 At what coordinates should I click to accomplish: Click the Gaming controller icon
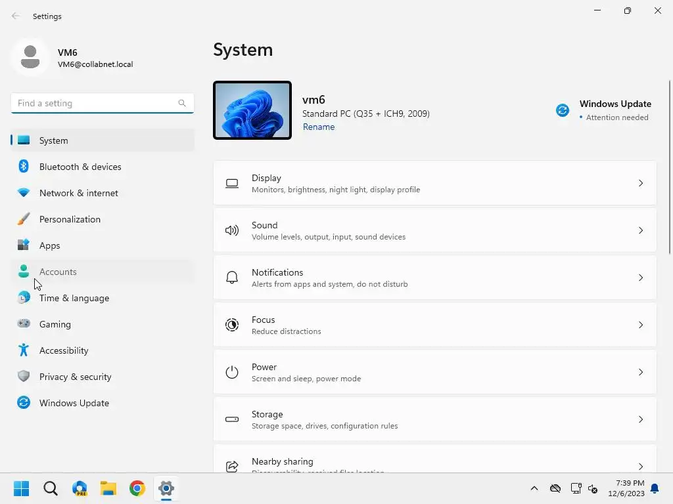(x=24, y=324)
